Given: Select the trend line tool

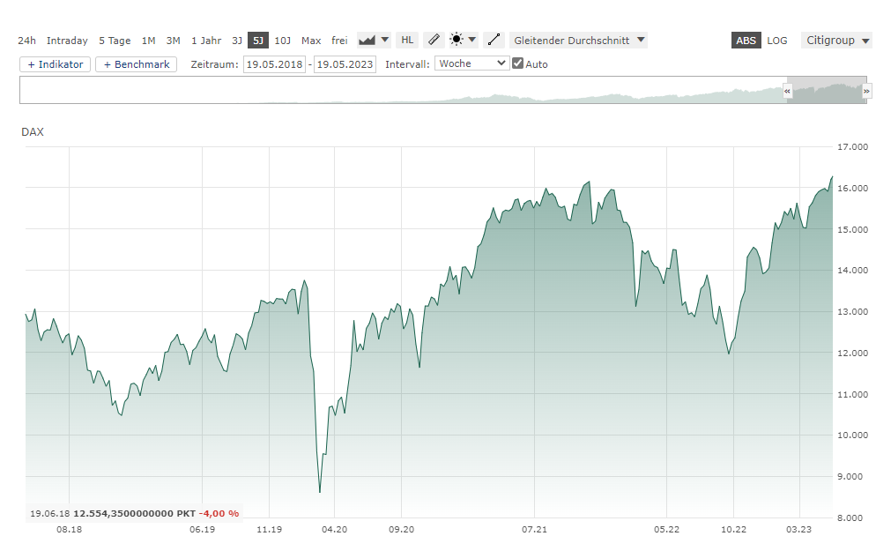Looking at the screenshot, I should 494,41.
